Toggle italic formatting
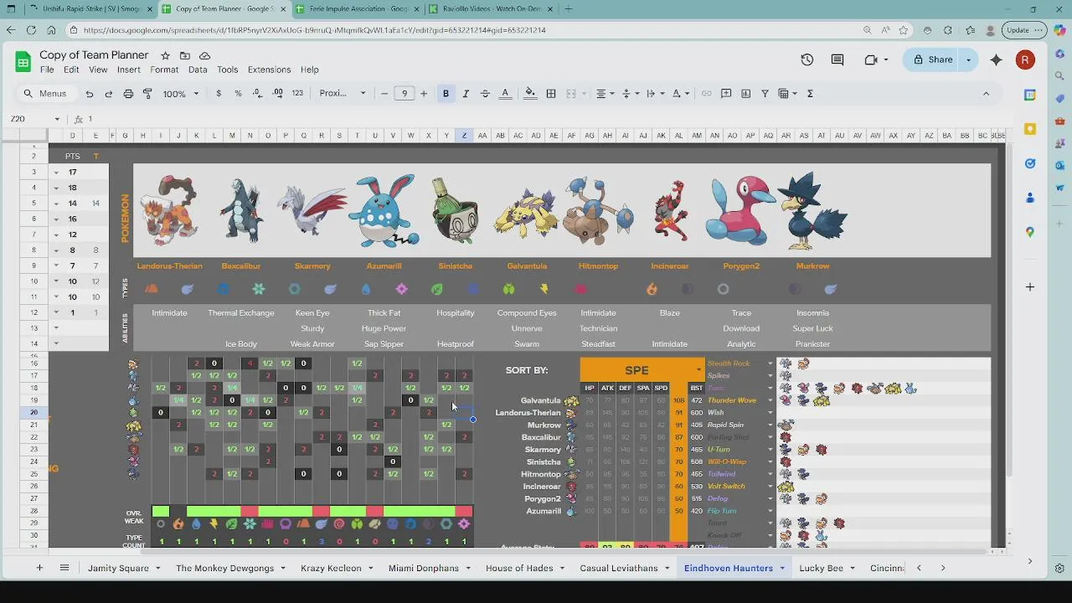 coord(466,94)
